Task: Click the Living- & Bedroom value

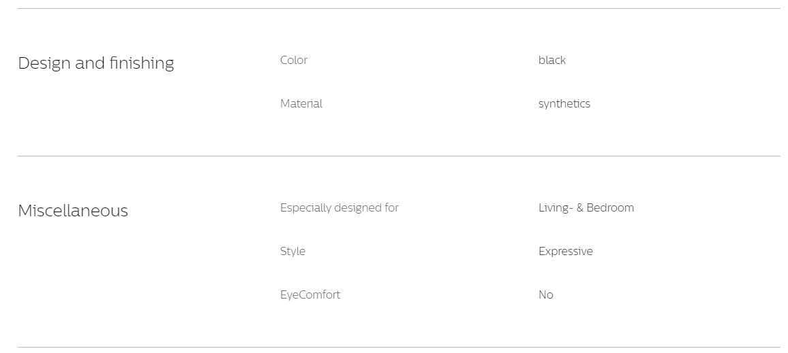Action: pos(586,207)
